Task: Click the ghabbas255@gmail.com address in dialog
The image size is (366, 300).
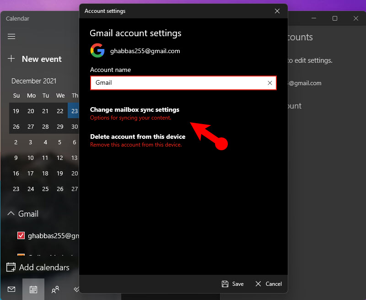Action: pos(145,51)
